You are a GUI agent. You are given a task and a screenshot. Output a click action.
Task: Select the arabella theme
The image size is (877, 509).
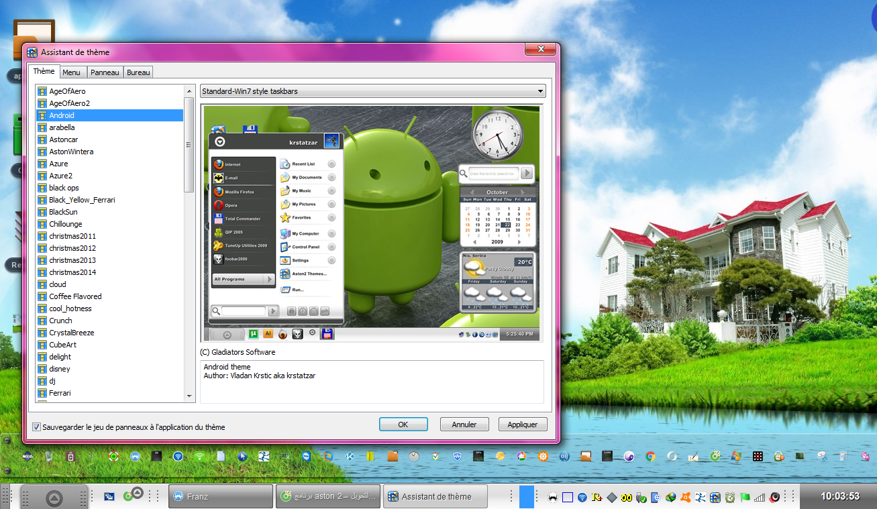coord(110,127)
